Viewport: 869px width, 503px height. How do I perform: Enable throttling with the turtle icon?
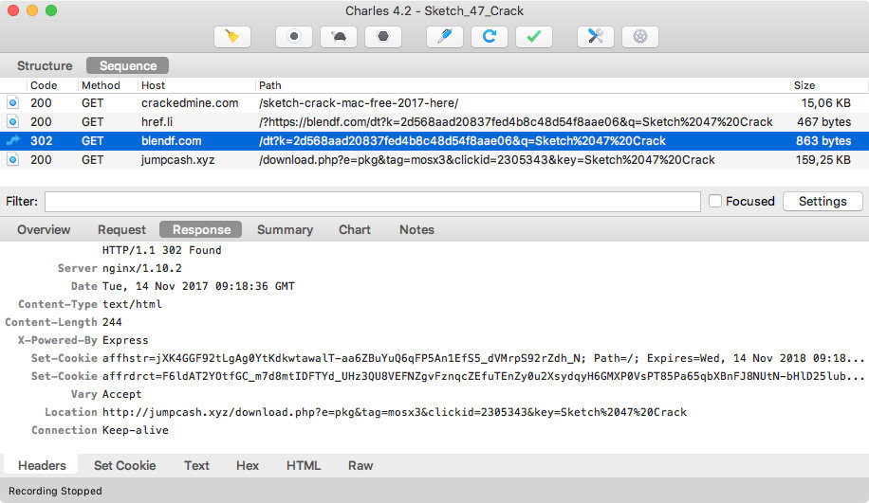coord(339,37)
